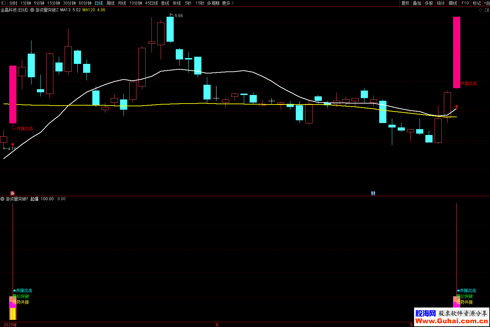
Task: Click the blue 财 financial marker icon
Action: point(373,193)
